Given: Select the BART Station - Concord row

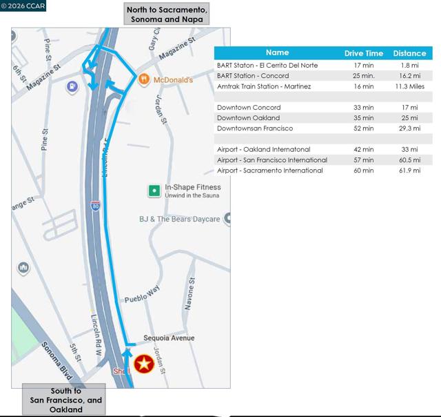Looking at the screenshot, I should (323, 76).
